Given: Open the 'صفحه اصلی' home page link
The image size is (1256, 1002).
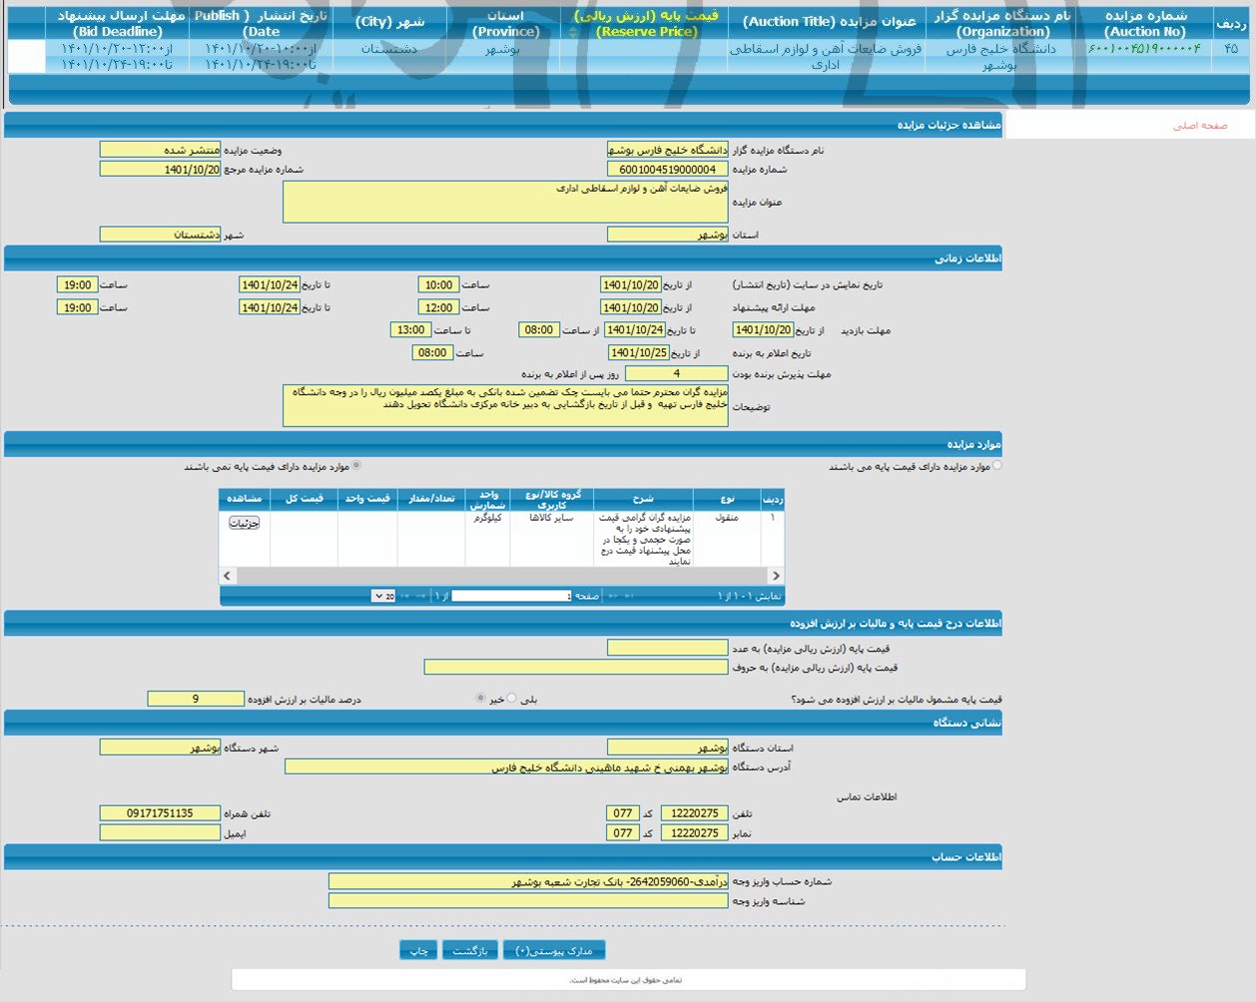Looking at the screenshot, I should 1199,126.
